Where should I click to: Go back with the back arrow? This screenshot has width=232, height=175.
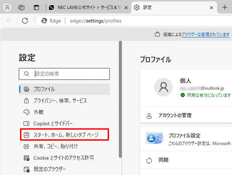(x=9, y=20)
